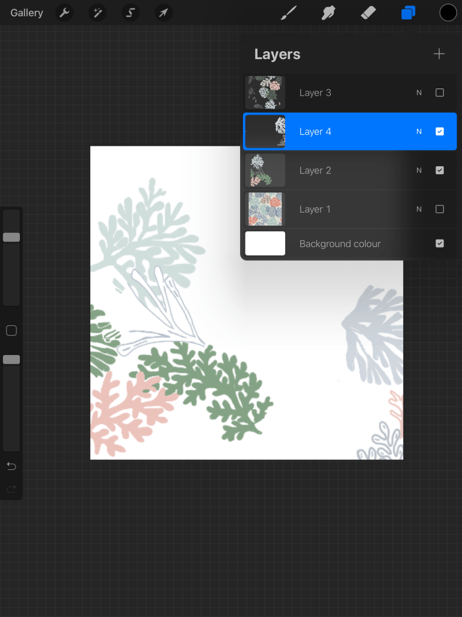Select the Eraser tool
The width and height of the screenshot is (462, 617).
click(368, 13)
